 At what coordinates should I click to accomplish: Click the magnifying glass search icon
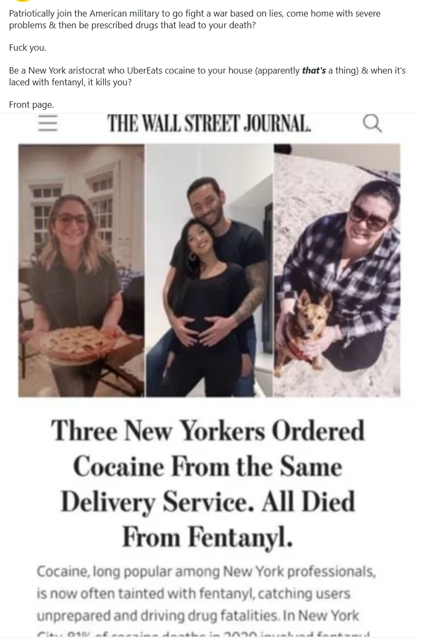pyautogui.click(x=372, y=124)
